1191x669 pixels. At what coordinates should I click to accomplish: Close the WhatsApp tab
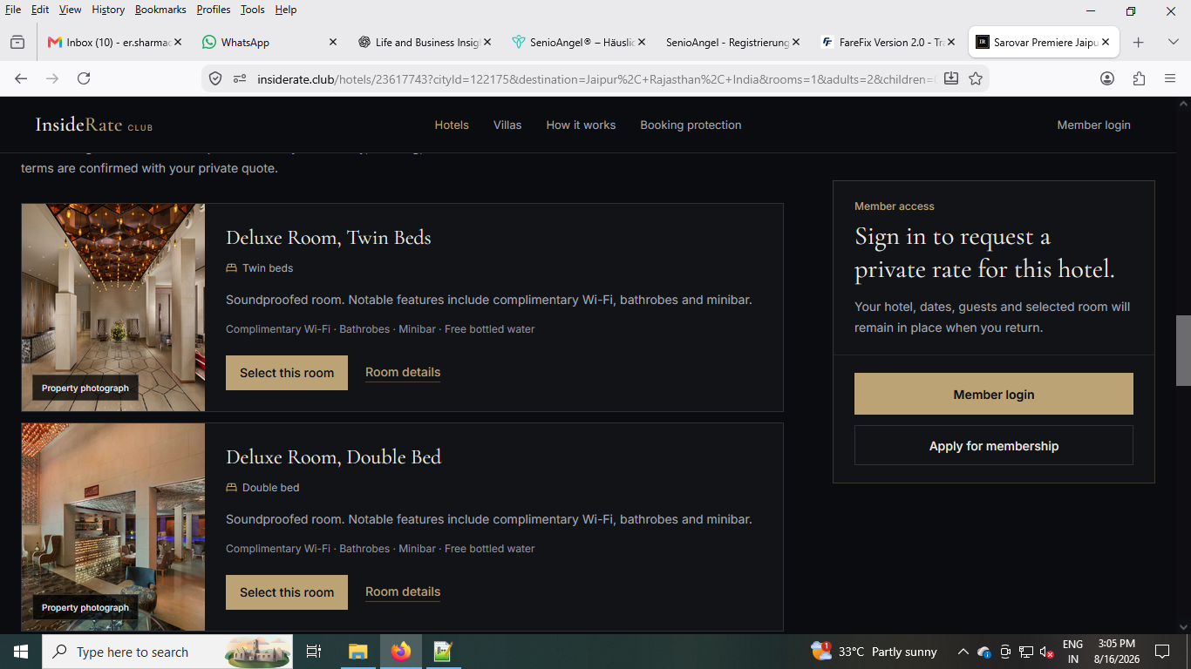(333, 42)
